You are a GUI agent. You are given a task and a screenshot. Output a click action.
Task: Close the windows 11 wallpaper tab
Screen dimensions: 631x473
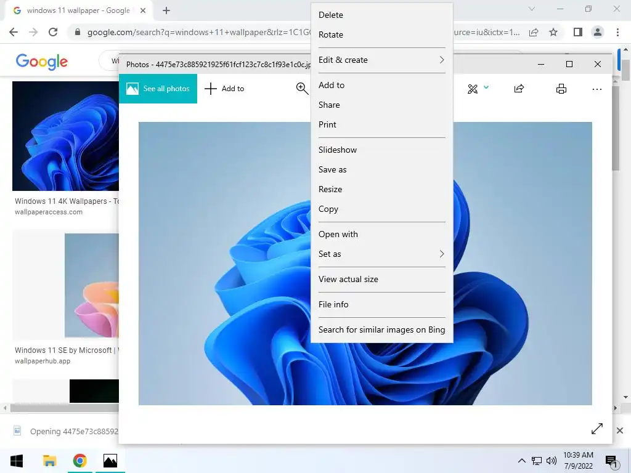click(143, 10)
